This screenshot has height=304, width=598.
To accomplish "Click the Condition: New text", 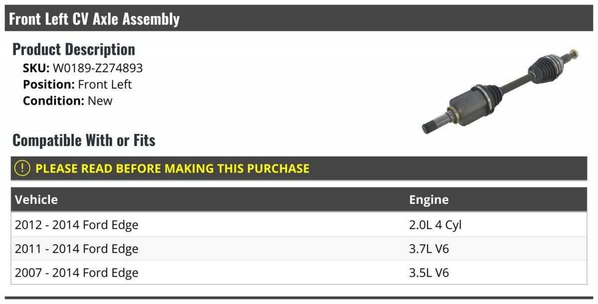I will 68,101.
